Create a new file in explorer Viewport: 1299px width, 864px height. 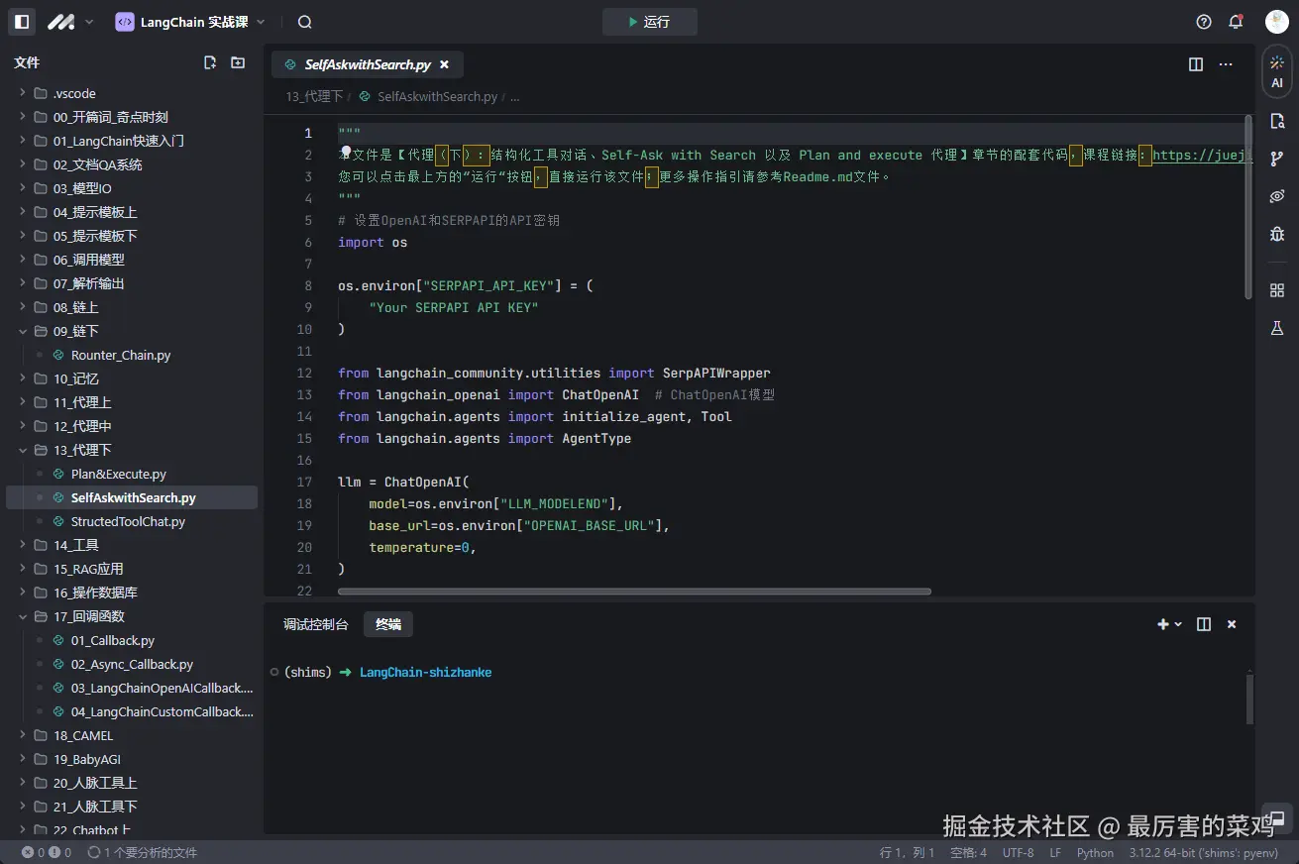tap(210, 62)
